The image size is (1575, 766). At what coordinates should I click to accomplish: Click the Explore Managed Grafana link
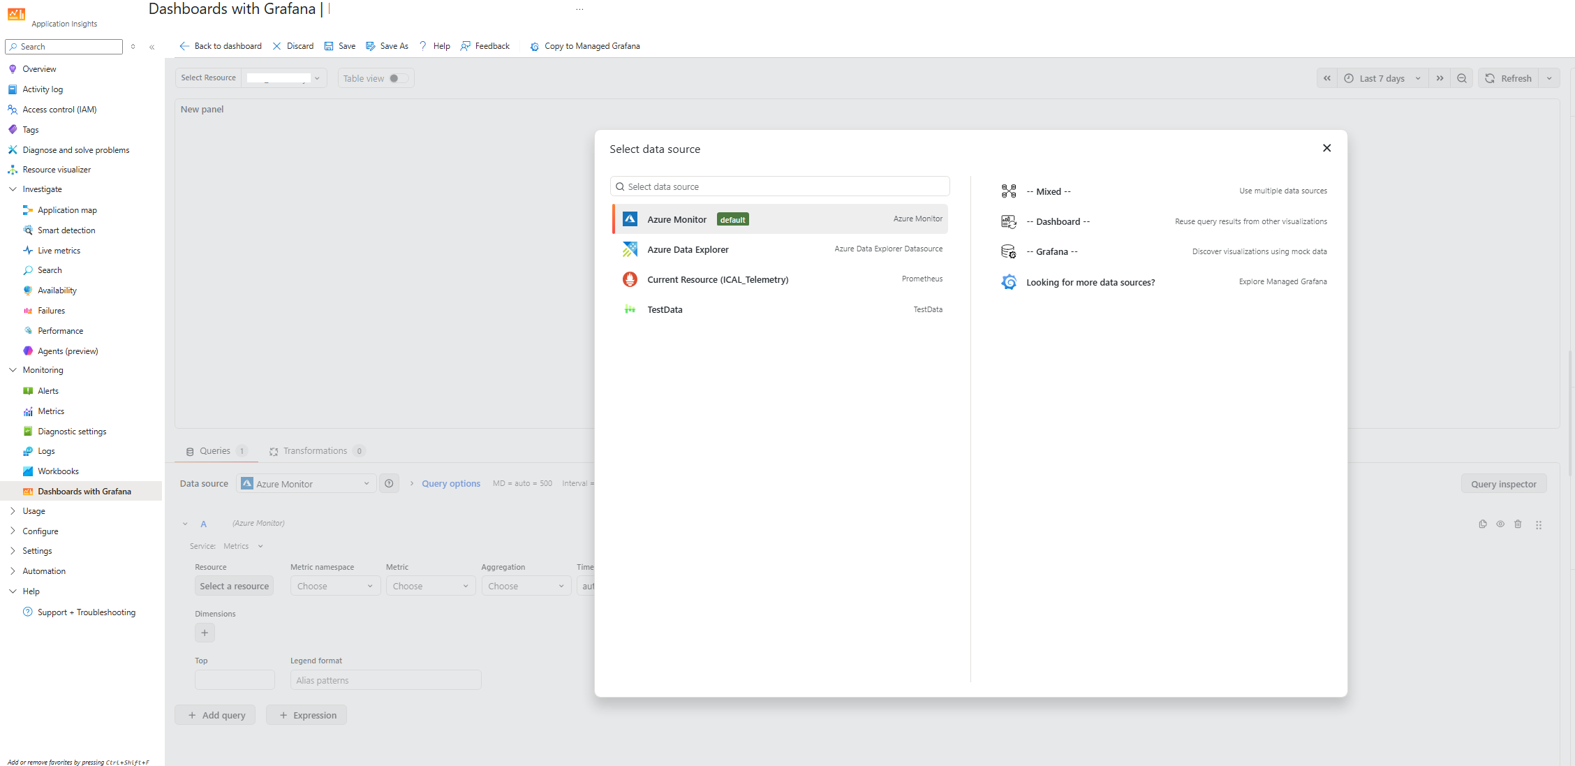point(1283,281)
